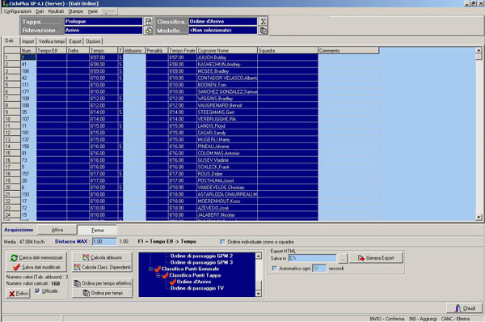The width and height of the screenshot is (485, 322).
Task: Open the Dati menu
Action: pos(40,11)
